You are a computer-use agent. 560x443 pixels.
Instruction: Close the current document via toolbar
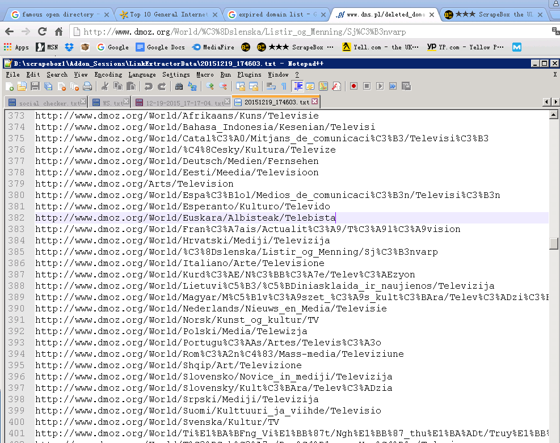click(x=61, y=86)
